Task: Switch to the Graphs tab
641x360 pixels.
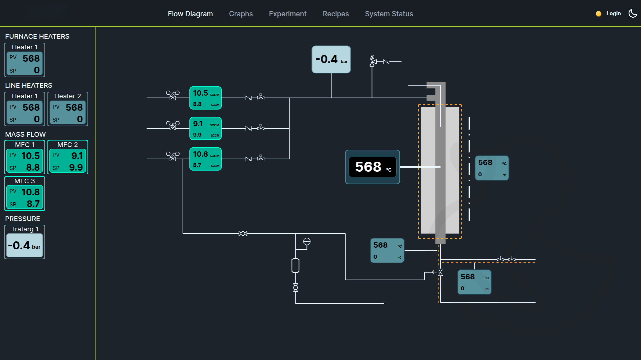Action: point(241,14)
